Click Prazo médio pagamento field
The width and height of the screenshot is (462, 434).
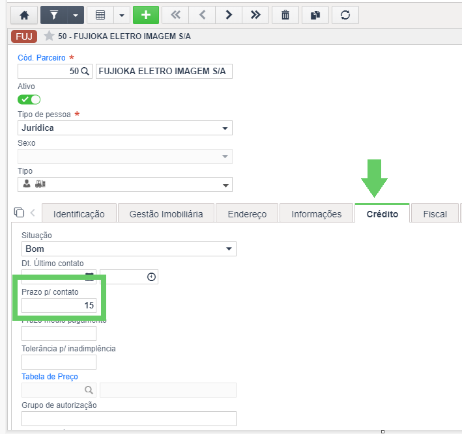(x=59, y=334)
